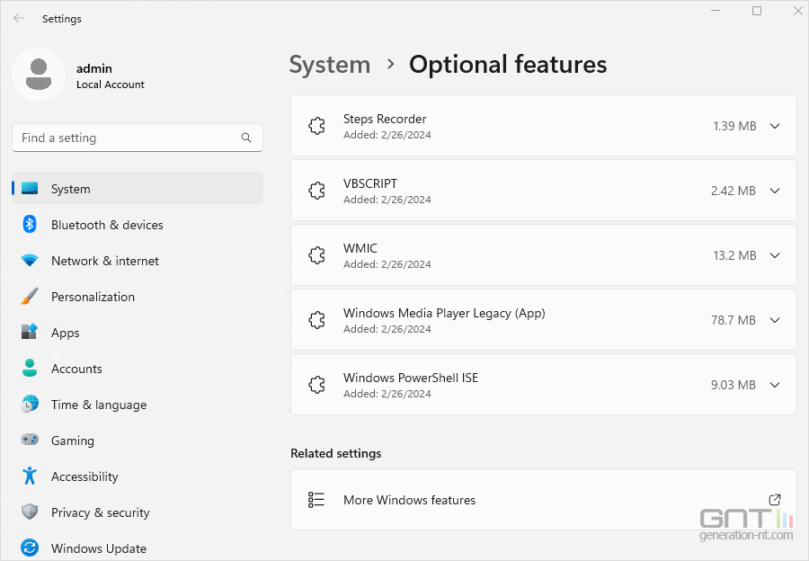Navigate back to System breadcrumb
This screenshot has width=809, height=561.
coord(329,65)
